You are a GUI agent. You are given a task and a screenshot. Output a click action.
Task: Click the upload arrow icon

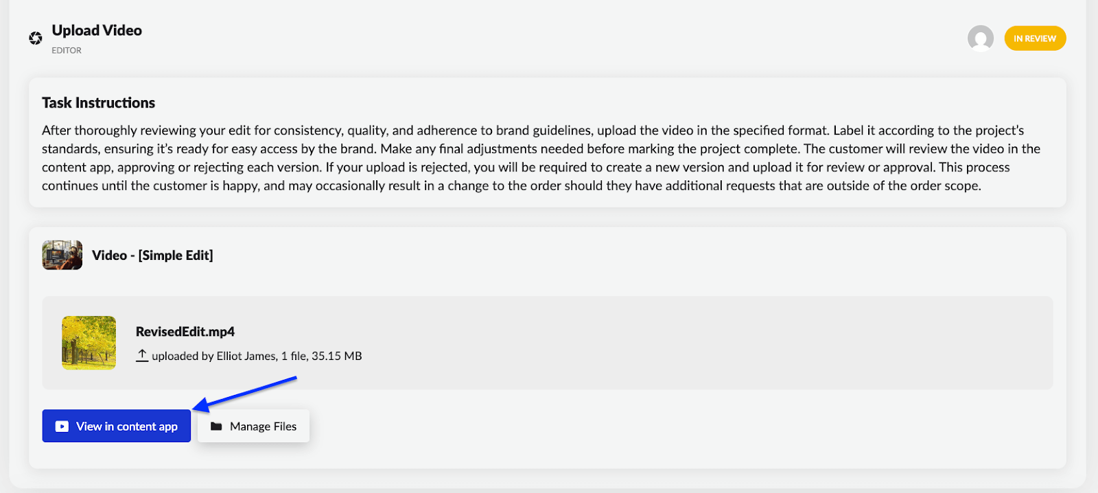[x=142, y=355]
